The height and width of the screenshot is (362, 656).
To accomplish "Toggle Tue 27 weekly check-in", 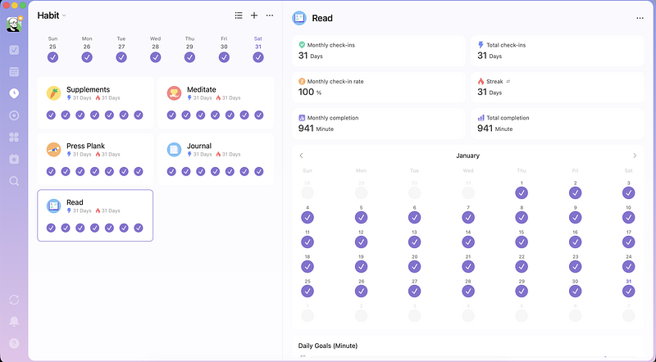I will [x=121, y=57].
